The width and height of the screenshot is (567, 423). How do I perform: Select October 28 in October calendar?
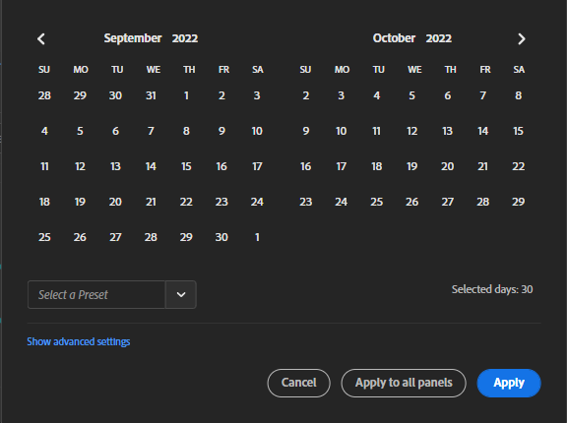pos(482,202)
